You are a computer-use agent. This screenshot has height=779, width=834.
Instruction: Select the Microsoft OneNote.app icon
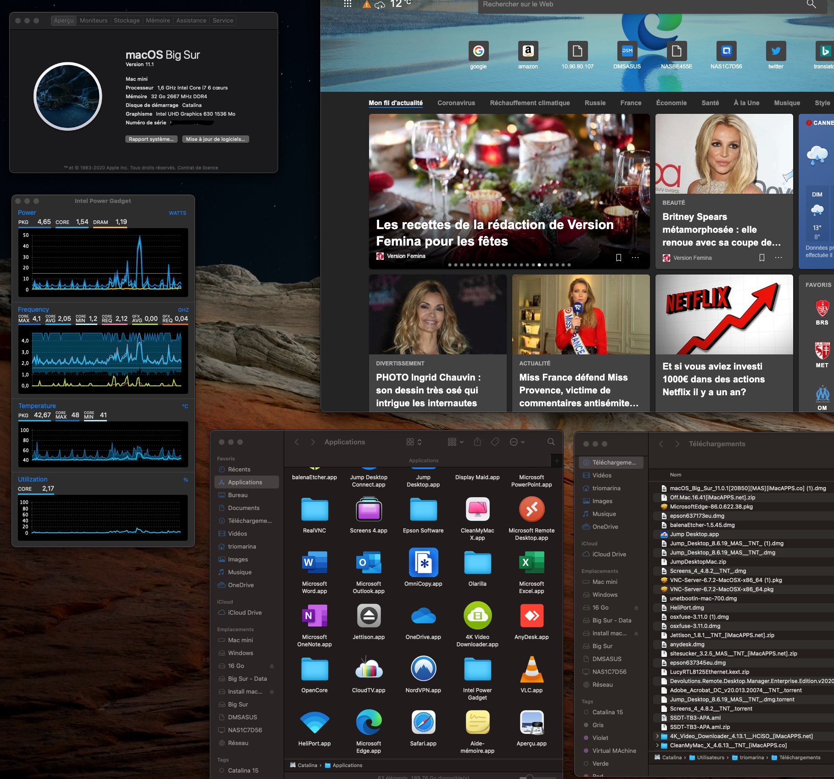coord(314,616)
